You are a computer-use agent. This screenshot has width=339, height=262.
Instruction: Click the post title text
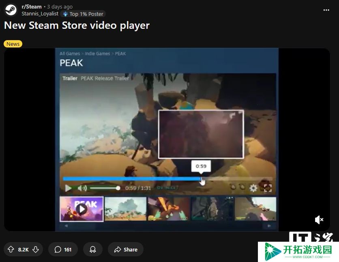(77, 26)
